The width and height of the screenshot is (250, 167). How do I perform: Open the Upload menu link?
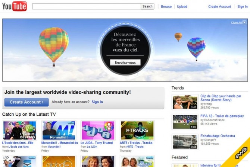click(182, 6)
